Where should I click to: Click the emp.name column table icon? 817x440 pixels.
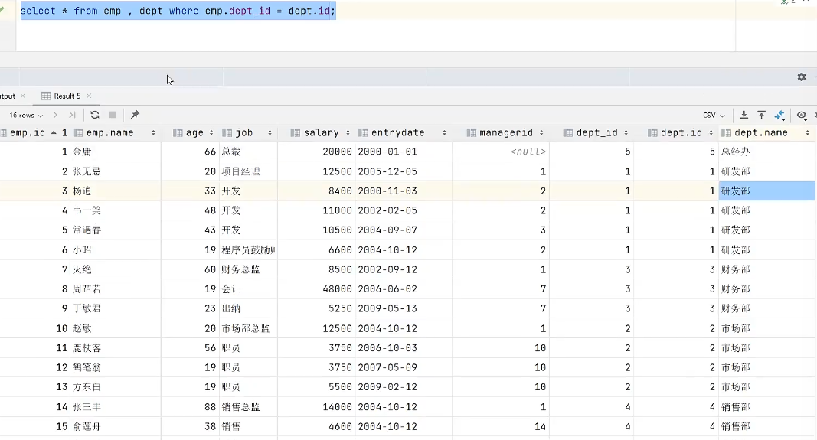(79, 133)
